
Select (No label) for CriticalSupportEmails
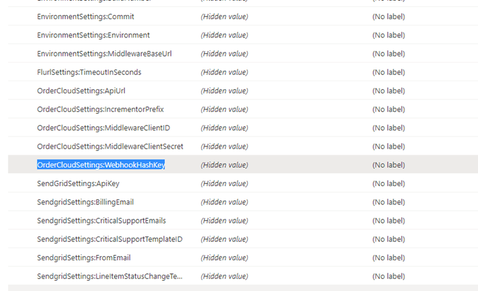tap(389, 221)
